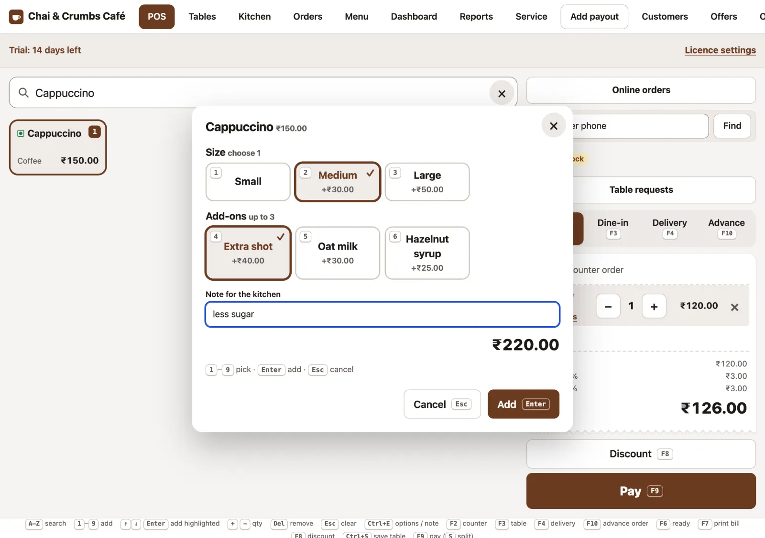
Task: Switch order type to Delivery
Action: pos(669,228)
